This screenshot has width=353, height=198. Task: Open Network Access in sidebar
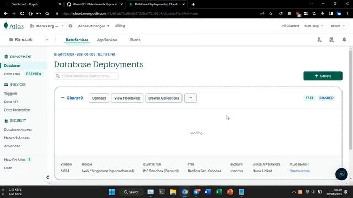pos(17,138)
